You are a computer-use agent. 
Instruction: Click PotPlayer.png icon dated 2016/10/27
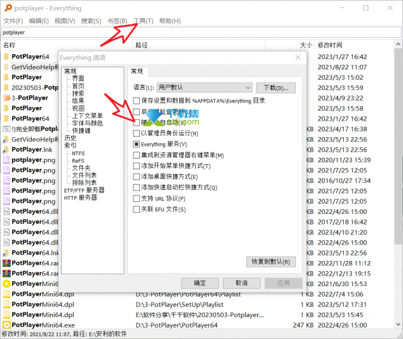(6, 181)
